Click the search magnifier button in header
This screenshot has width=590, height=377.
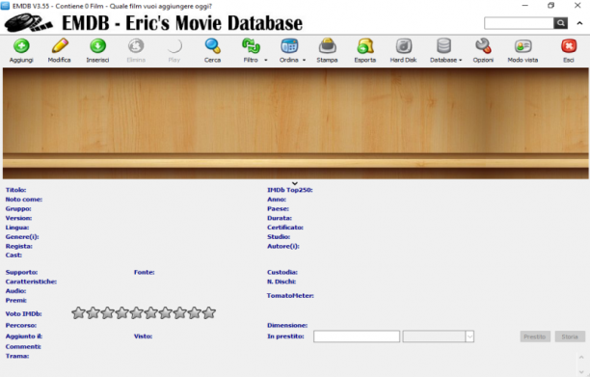pyautogui.click(x=561, y=23)
